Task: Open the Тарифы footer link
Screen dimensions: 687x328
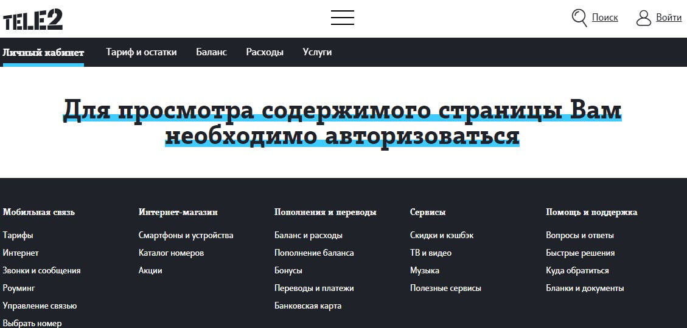Action: [18, 235]
